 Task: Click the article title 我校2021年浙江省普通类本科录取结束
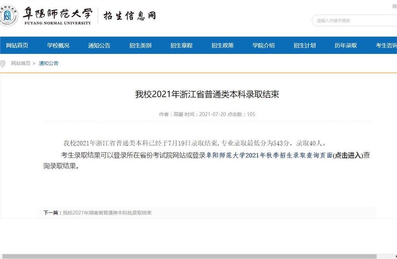[x=207, y=94]
